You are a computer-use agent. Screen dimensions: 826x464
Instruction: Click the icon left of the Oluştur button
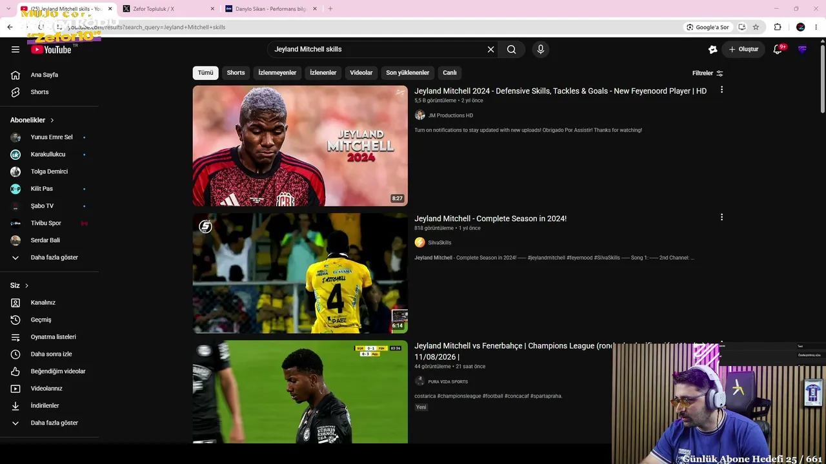(712, 49)
